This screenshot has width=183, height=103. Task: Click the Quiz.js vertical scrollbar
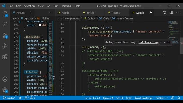(x=182, y=46)
